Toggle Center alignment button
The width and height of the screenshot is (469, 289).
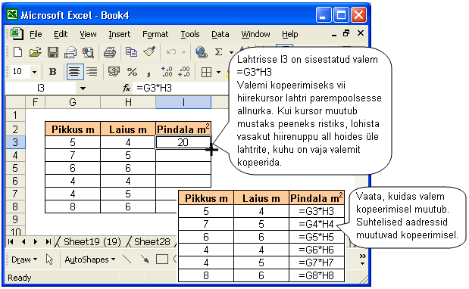pyautogui.click(x=74, y=72)
